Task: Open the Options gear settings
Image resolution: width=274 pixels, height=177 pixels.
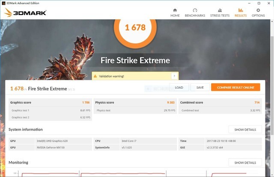Action: coord(258,12)
